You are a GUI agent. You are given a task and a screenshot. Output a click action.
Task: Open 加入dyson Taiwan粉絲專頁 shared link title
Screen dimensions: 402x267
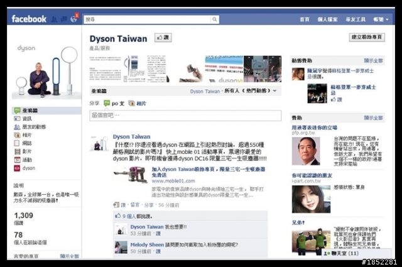click(x=208, y=172)
